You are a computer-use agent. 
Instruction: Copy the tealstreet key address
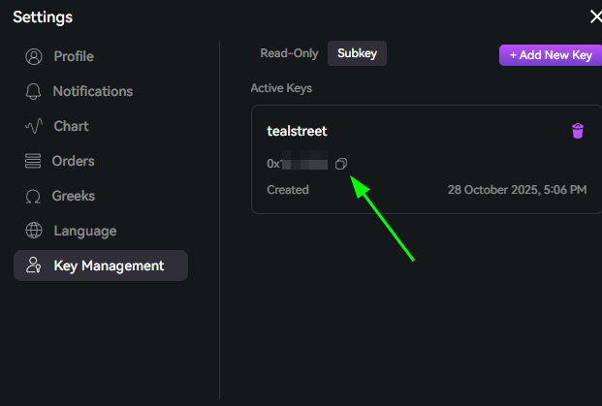point(341,164)
